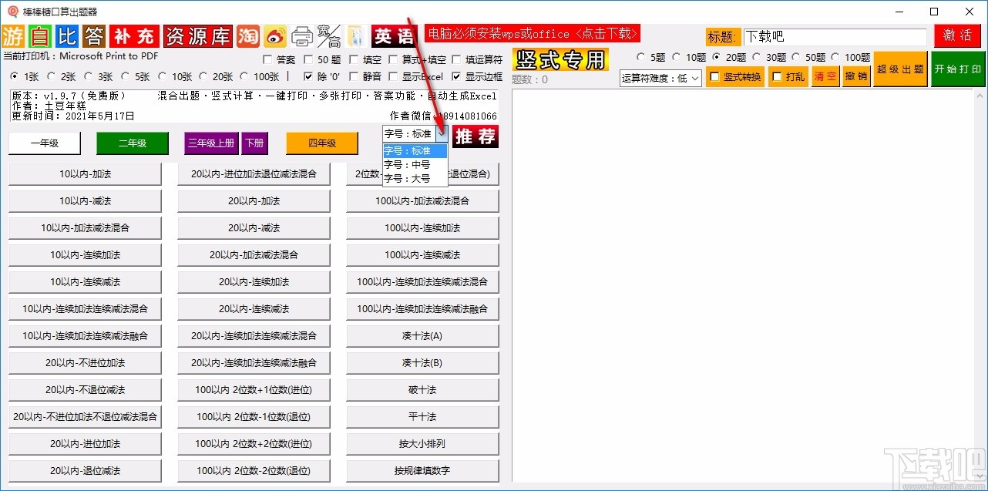Screen dimensions: 988x491
Task: Switch to the 四年级 grade tab
Action: coord(321,143)
